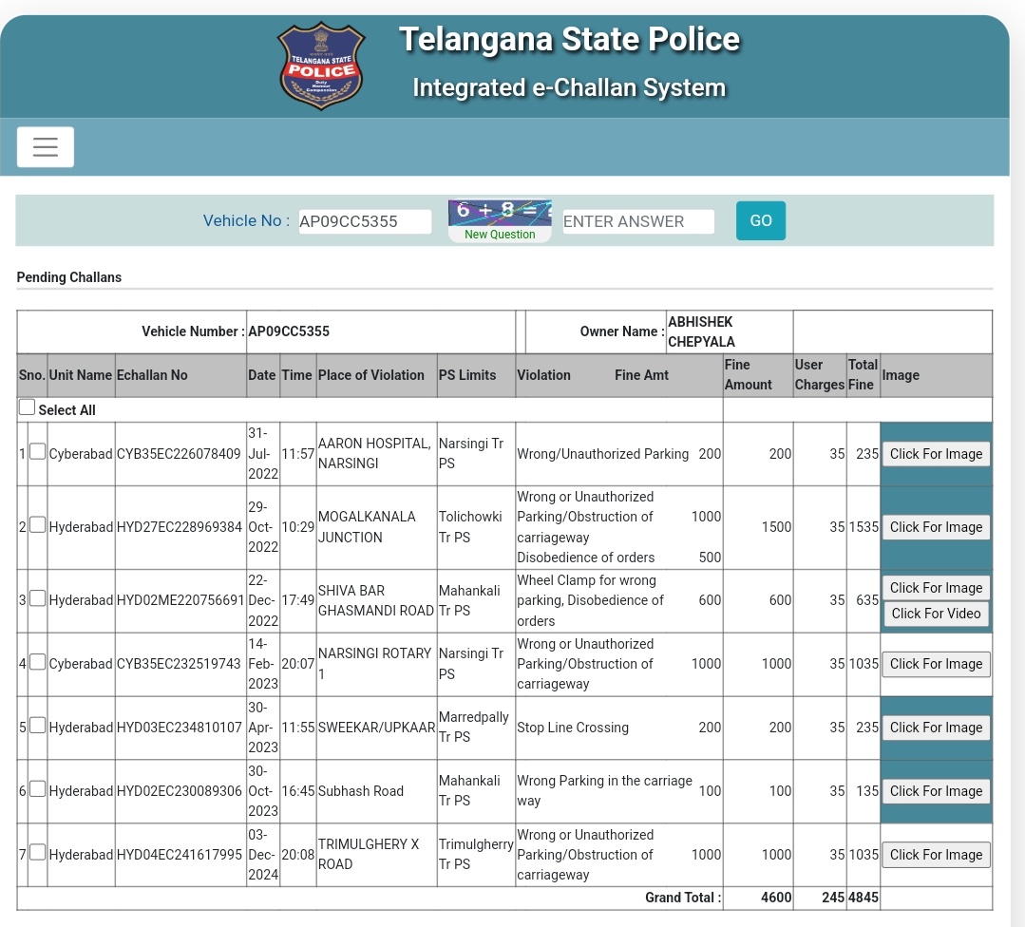Select challan CYB35EC232519743 checkbox
The width and height of the screenshot is (1025, 927).
point(38,662)
